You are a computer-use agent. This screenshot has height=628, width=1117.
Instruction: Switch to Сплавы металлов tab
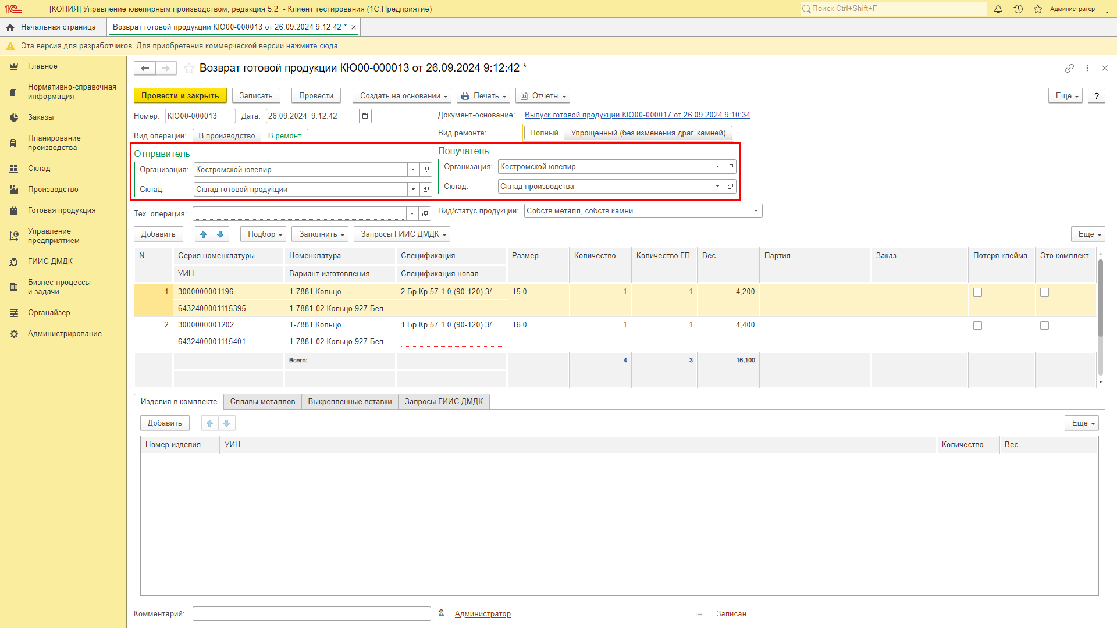(x=262, y=402)
